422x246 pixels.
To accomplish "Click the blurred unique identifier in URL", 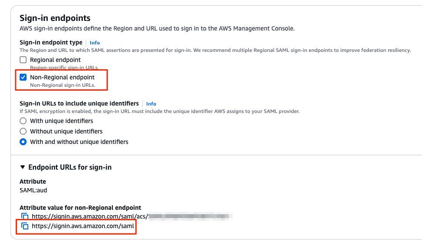I will pyautogui.click(x=190, y=216).
